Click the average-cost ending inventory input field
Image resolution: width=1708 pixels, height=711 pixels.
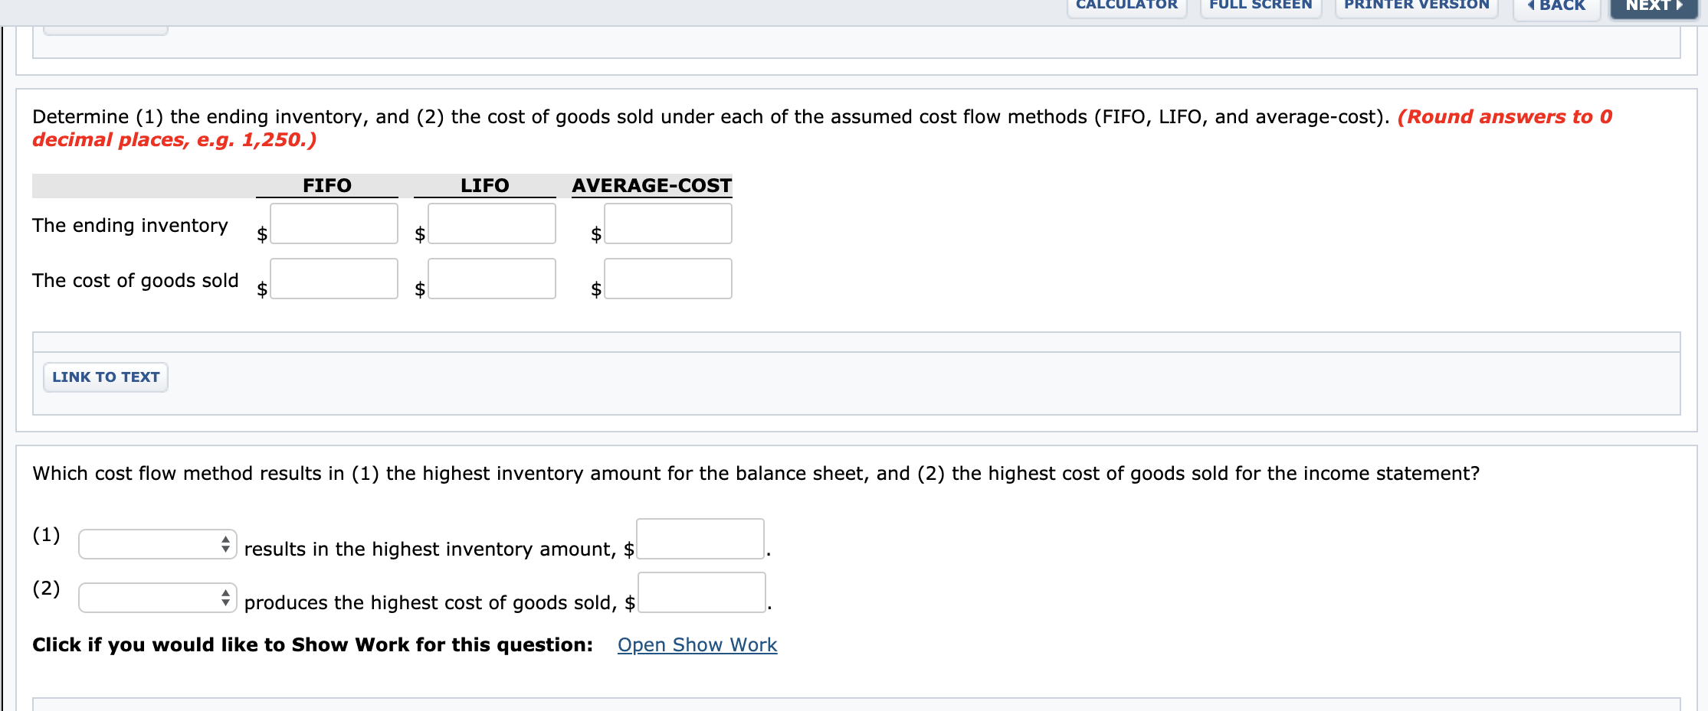point(667,223)
